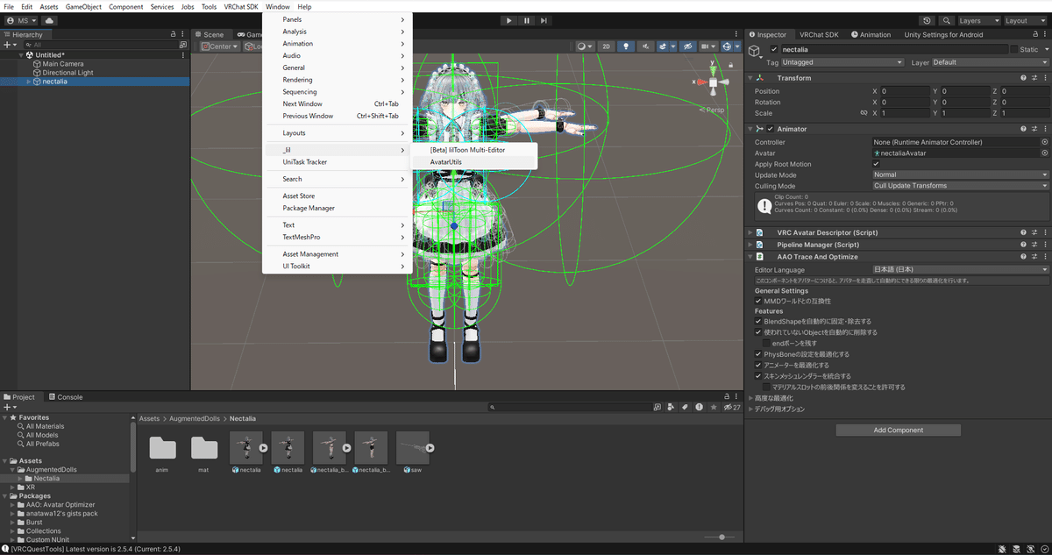Open Editor Language dropdown 日本語
Viewport: 1052px width, 555px height.
(961, 269)
